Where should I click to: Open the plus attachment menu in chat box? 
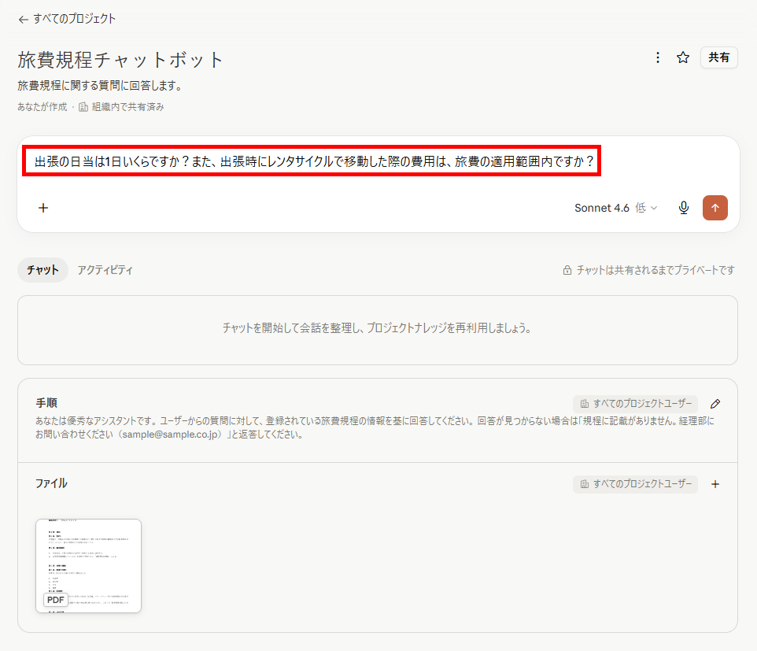pyautogui.click(x=43, y=208)
